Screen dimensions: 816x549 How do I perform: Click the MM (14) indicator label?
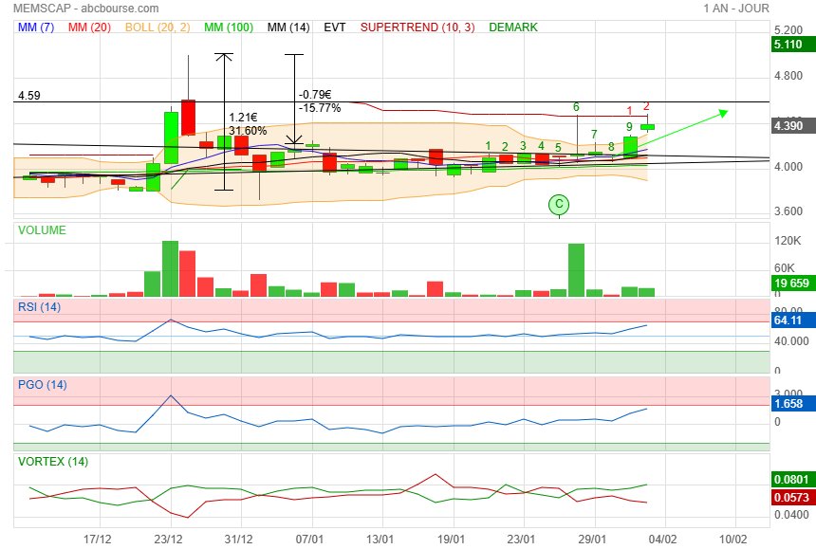coord(288,27)
